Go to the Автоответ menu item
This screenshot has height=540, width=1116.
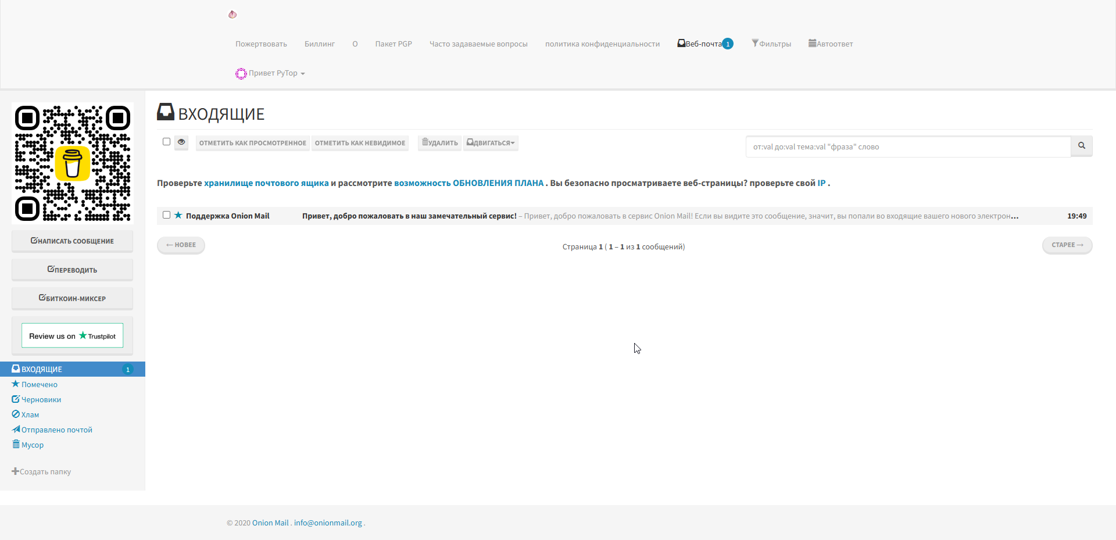click(x=831, y=44)
